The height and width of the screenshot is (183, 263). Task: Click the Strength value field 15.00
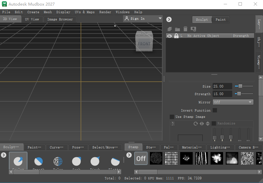pyautogui.click(x=222, y=94)
